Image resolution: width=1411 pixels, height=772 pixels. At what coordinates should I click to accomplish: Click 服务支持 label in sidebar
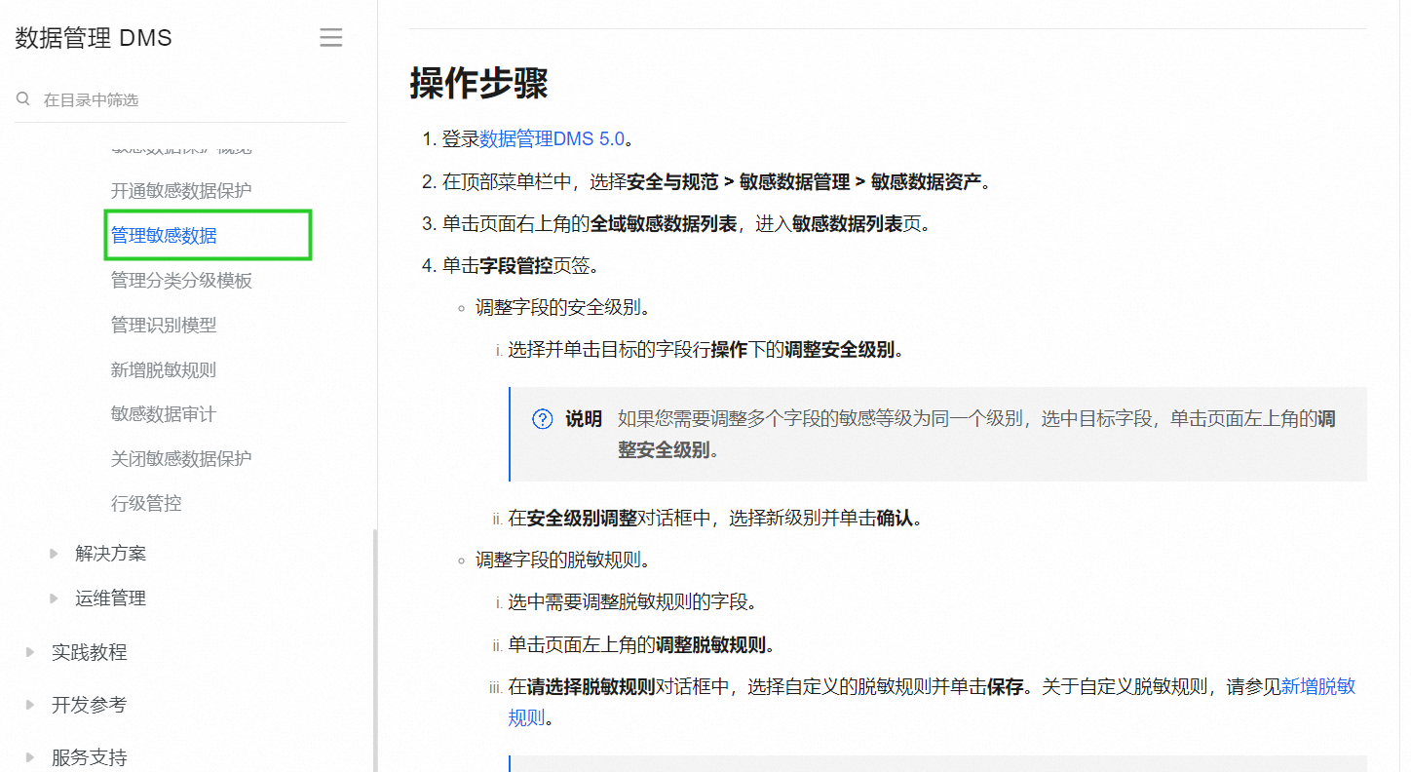click(90, 757)
